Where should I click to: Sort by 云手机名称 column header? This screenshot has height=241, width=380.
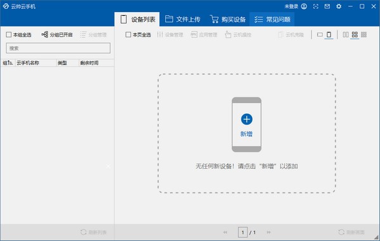36,63
